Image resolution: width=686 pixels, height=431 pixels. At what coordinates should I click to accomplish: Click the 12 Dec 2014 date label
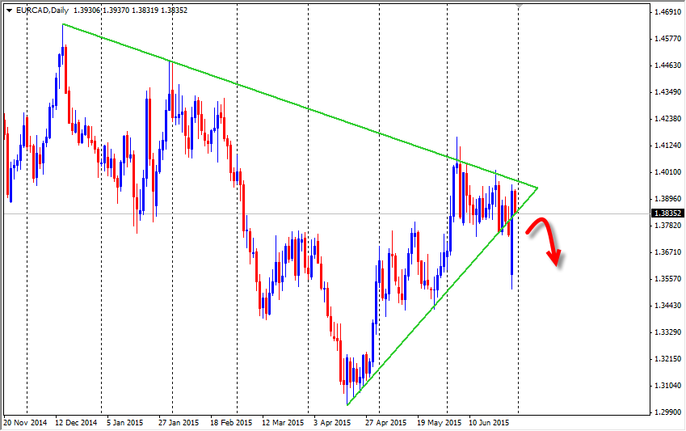point(76,423)
